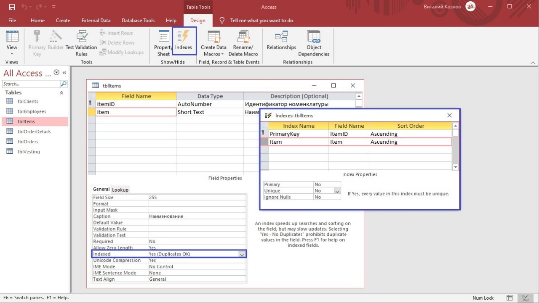The image size is (539, 303).
Task: Select tblClients in navigation pane
Action: tap(35, 101)
